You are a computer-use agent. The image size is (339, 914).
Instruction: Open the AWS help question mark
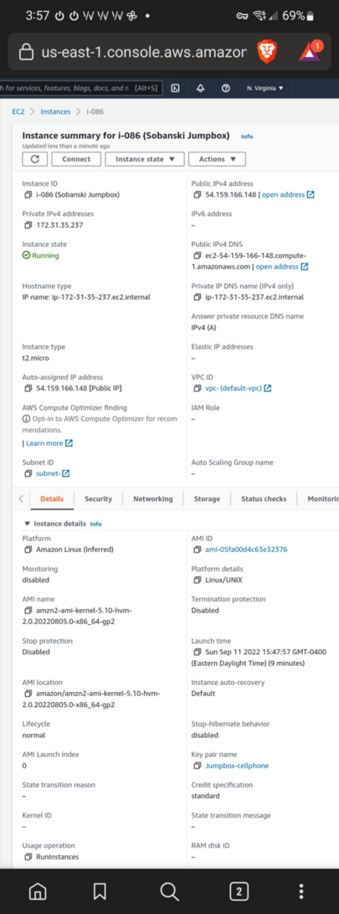pyautogui.click(x=225, y=88)
